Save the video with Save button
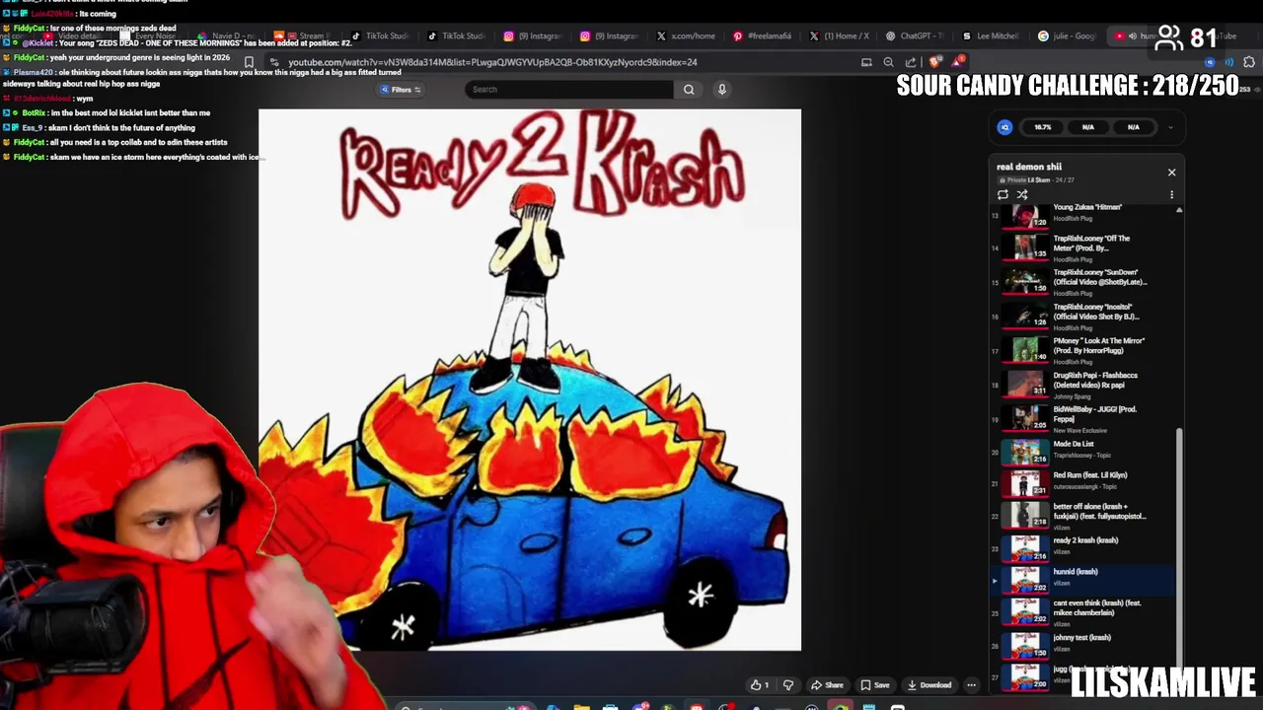The image size is (1263, 710). tap(875, 685)
